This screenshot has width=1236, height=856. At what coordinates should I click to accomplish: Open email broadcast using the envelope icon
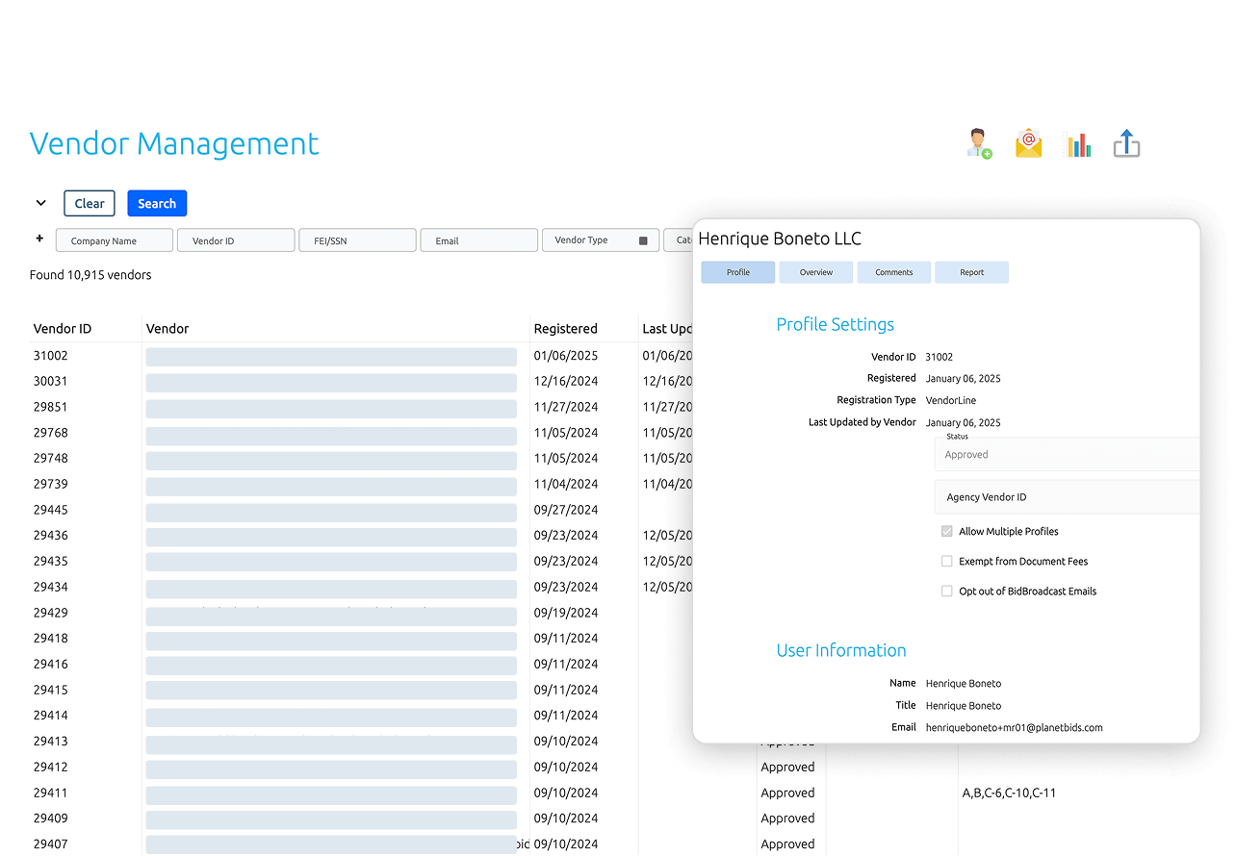[1028, 142]
